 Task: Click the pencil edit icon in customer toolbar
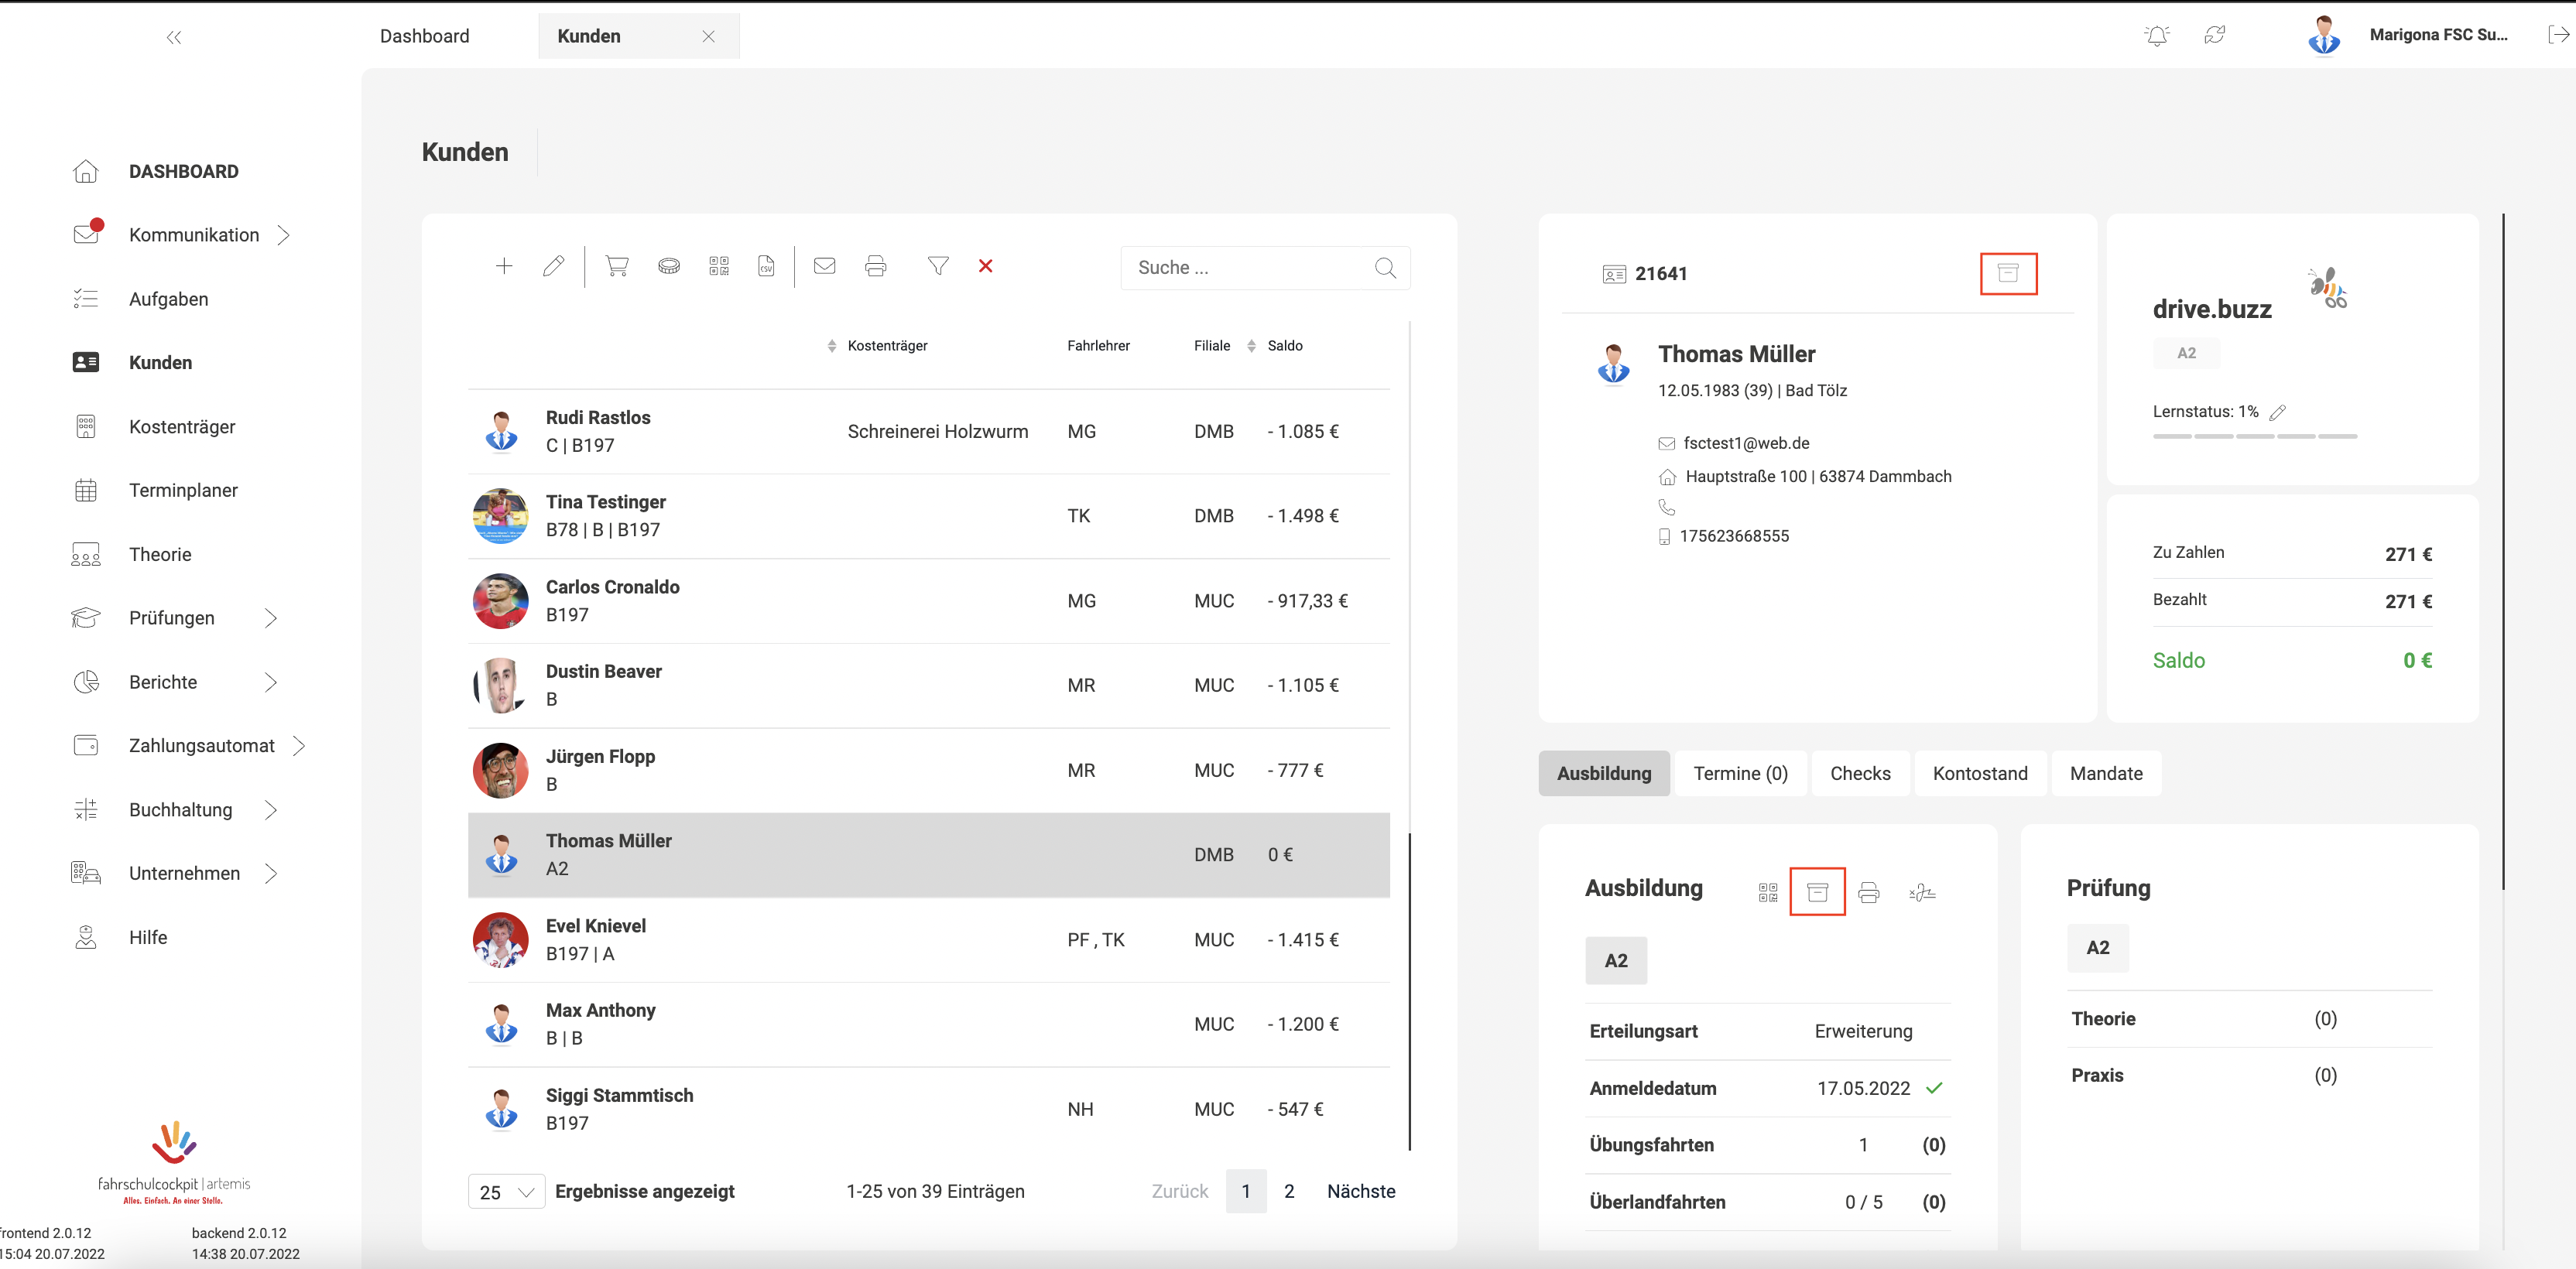[x=553, y=266]
